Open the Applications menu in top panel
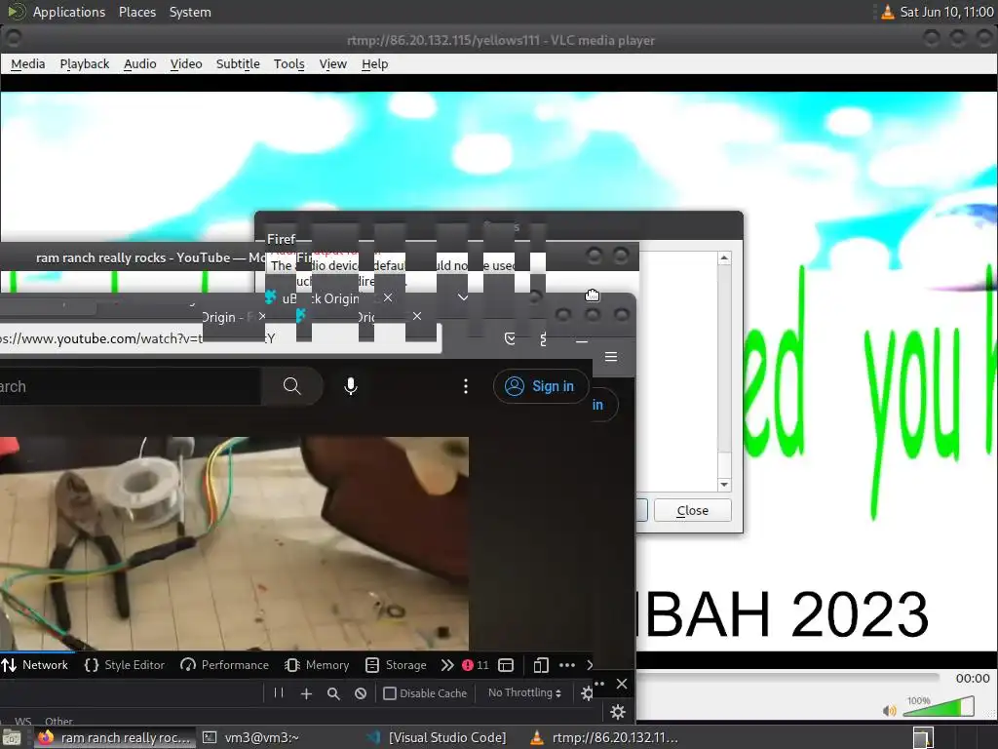The width and height of the screenshot is (998, 749). point(69,12)
